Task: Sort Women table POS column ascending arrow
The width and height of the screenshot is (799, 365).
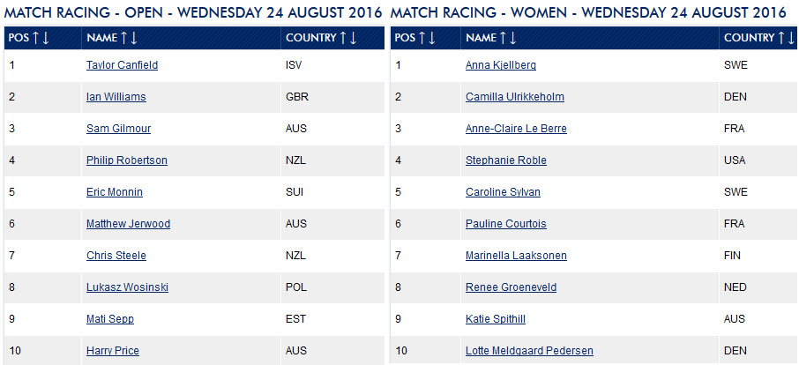Action: tap(422, 38)
